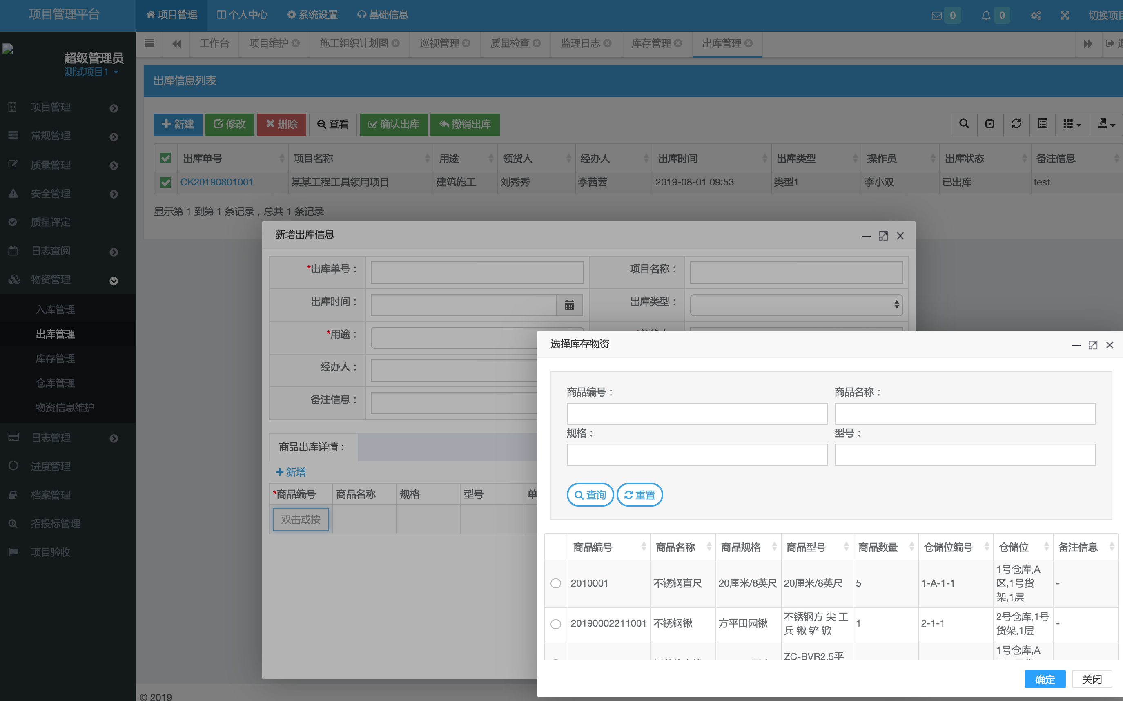This screenshot has width=1123, height=701.
Task: Click the 关闭 button in stock dialog
Action: [x=1092, y=679]
